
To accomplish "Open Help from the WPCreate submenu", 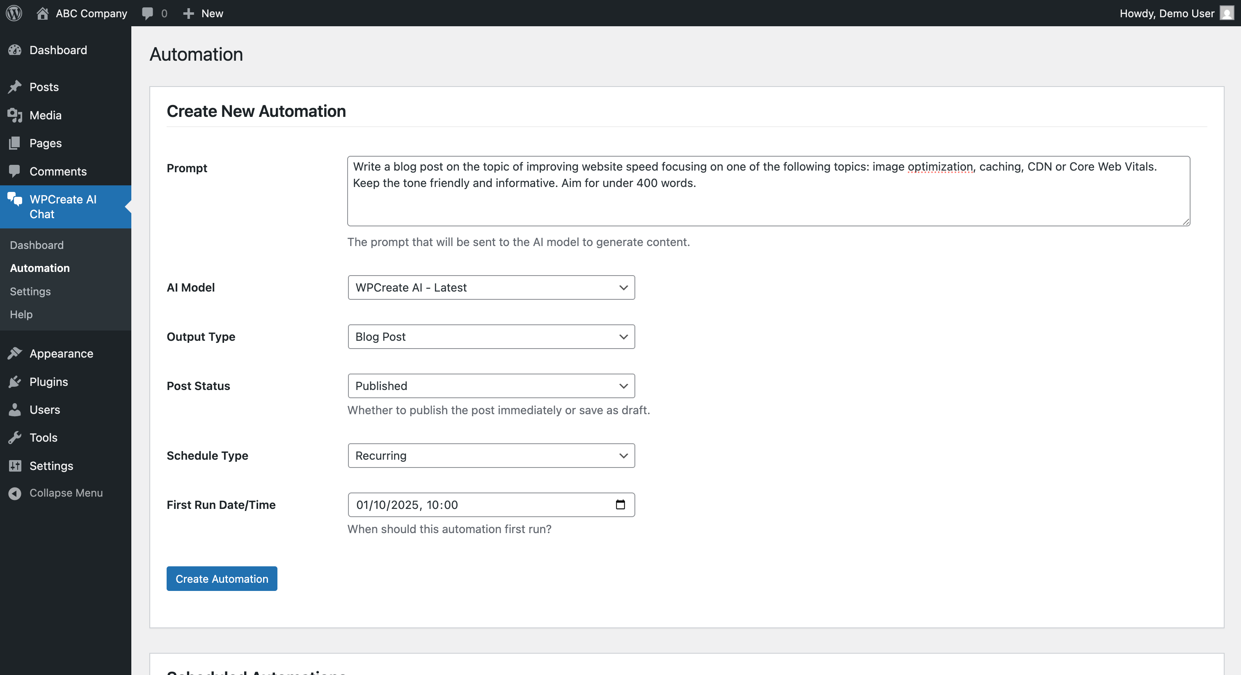I will point(21,315).
